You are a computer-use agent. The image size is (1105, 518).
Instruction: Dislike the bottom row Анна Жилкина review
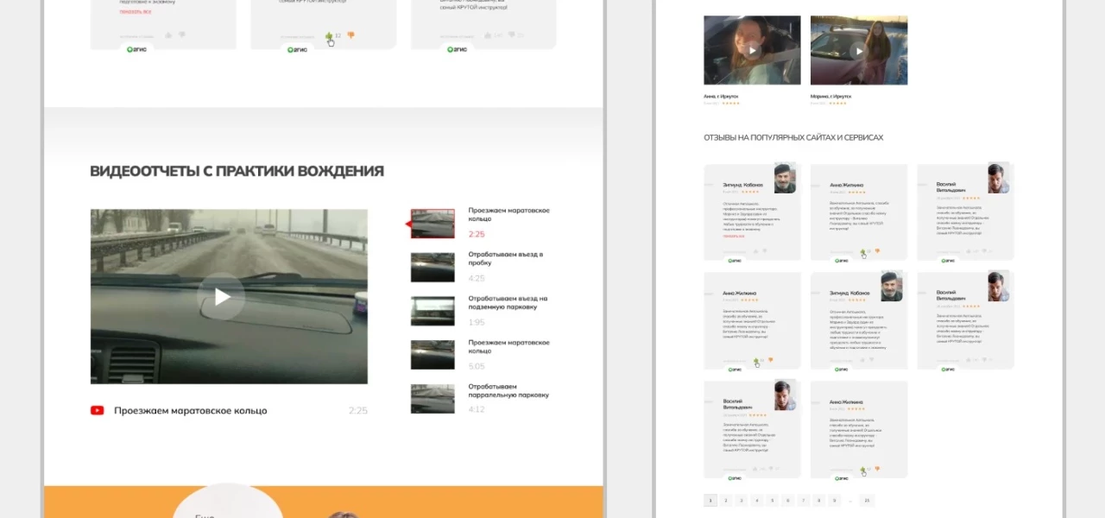pyautogui.click(x=877, y=469)
